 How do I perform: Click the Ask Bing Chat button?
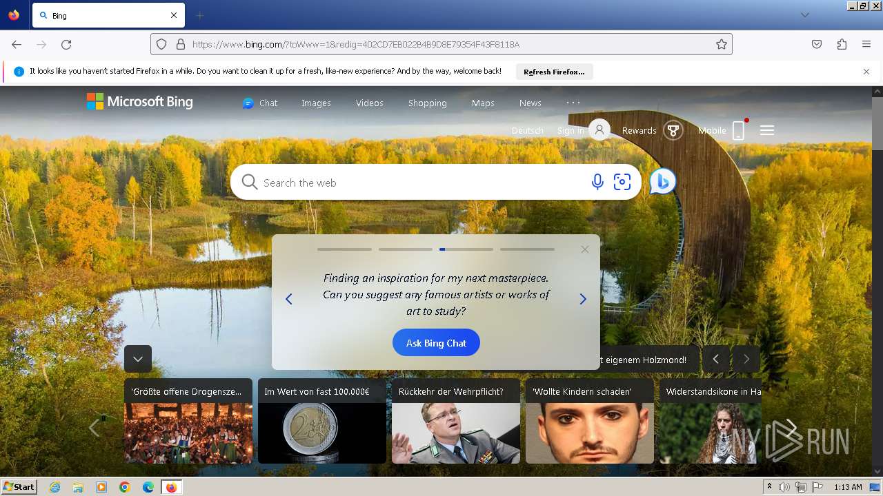click(436, 342)
